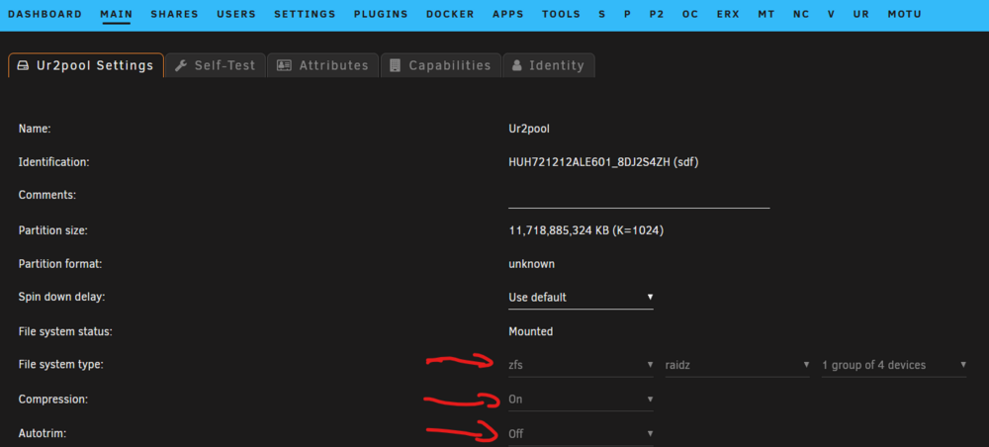
Task: Open the Docker page
Action: point(450,14)
